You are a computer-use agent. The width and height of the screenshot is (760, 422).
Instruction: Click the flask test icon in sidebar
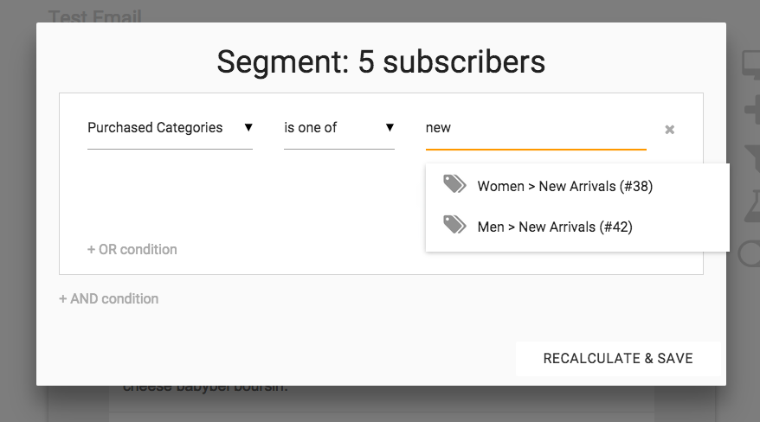(x=750, y=205)
